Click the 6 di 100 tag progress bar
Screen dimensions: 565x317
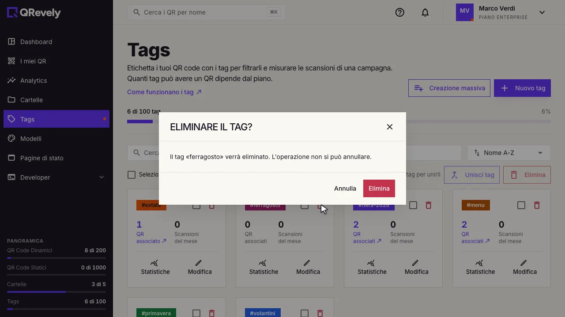pyautogui.click(x=339, y=122)
